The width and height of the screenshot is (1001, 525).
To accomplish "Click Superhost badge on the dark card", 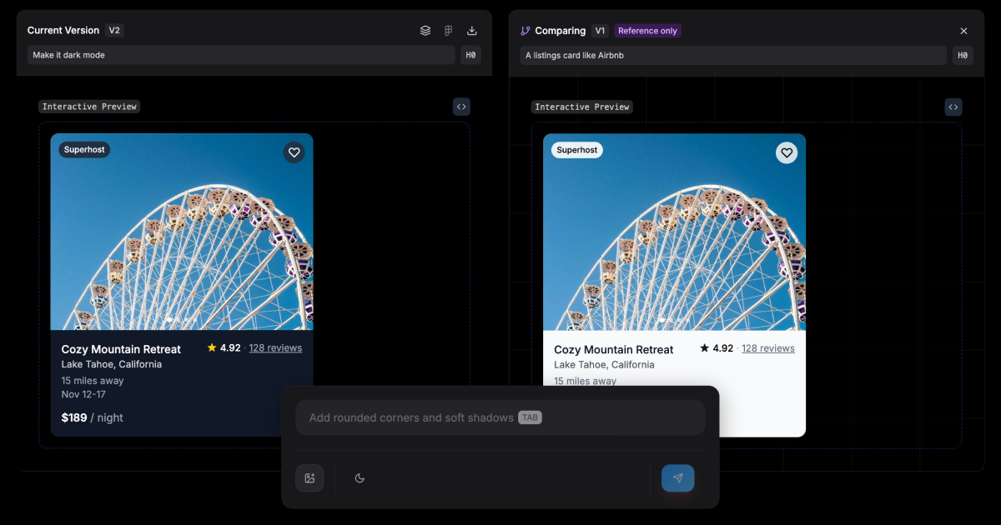I will click(x=84, y=150).
